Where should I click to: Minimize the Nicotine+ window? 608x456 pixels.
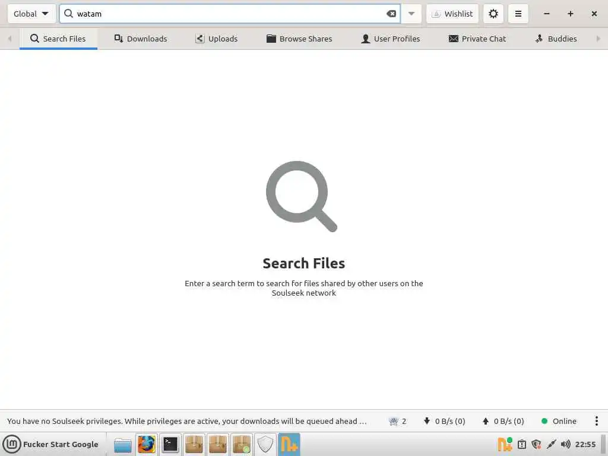[x=547, y=14]
